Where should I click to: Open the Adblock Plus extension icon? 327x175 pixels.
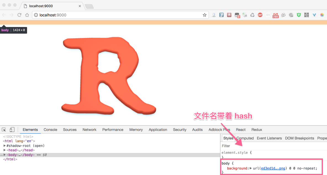pyautogui.click(x=260, y=15)
